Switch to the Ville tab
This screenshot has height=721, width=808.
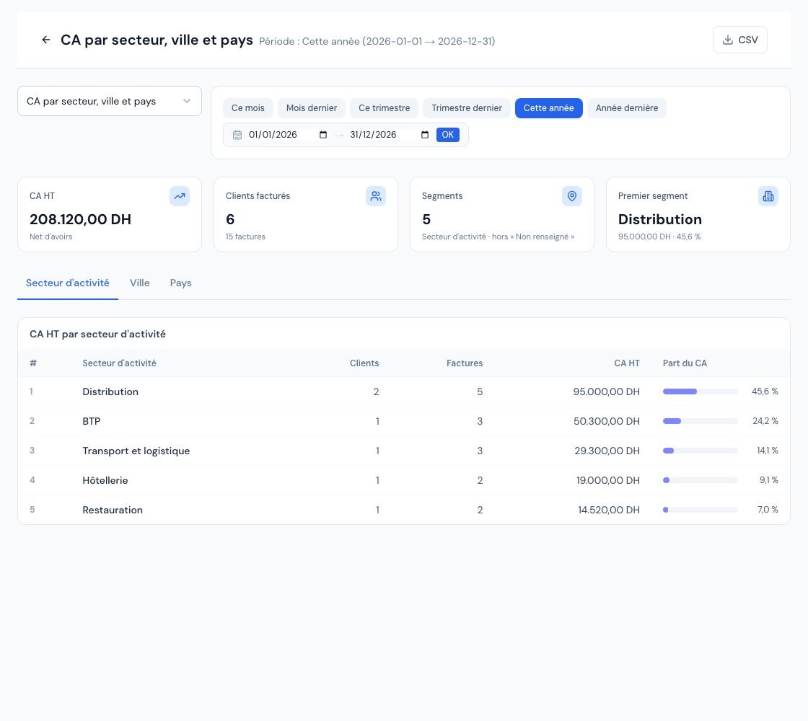click(140, 283)
